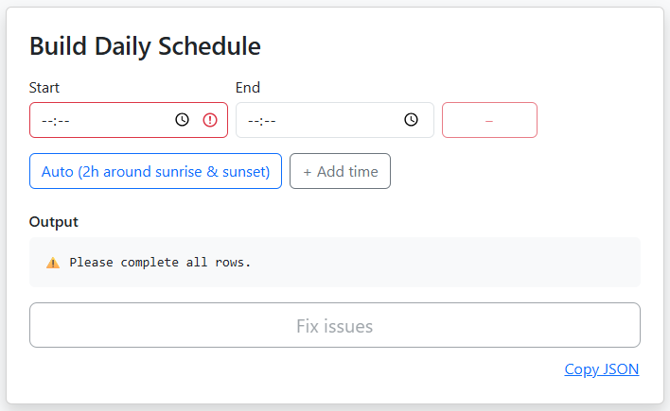The image size is (670, 411).
Task: Apply Auto 2h around sunrise & sunset
Action: click(x=155, y=171)
